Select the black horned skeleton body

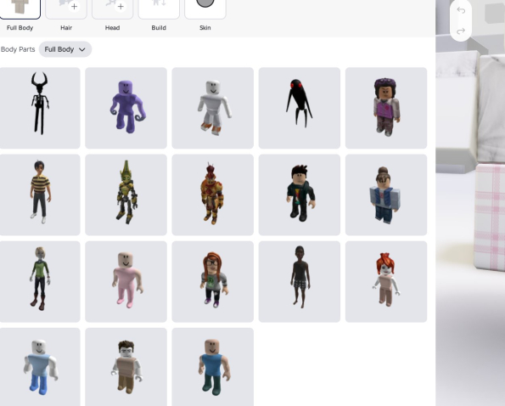[x=40, y=108]
